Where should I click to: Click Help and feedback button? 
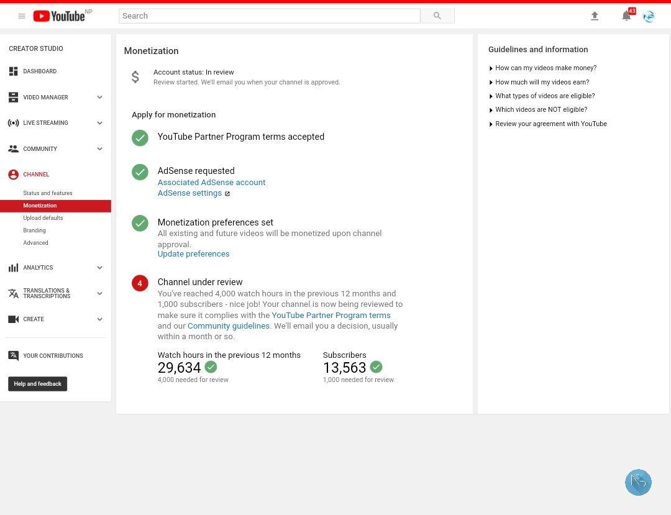click(38, 384)
